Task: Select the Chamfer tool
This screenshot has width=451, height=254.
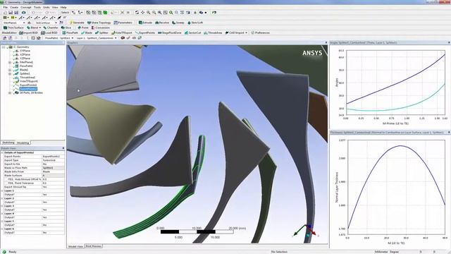Action: (51, 28)
